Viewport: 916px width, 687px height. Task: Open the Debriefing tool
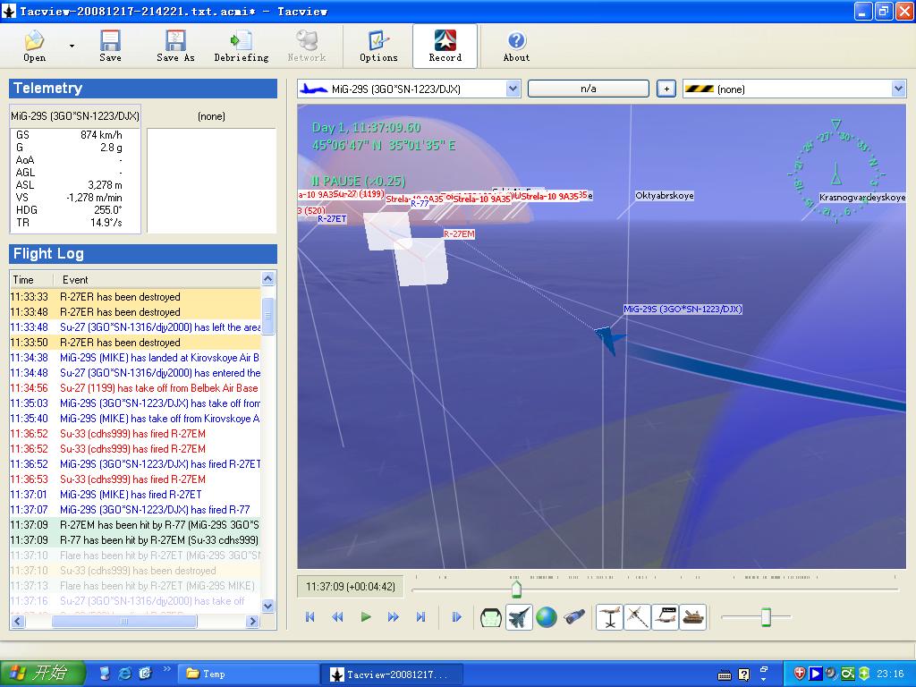pyautogui.click(x=241, y=46)
